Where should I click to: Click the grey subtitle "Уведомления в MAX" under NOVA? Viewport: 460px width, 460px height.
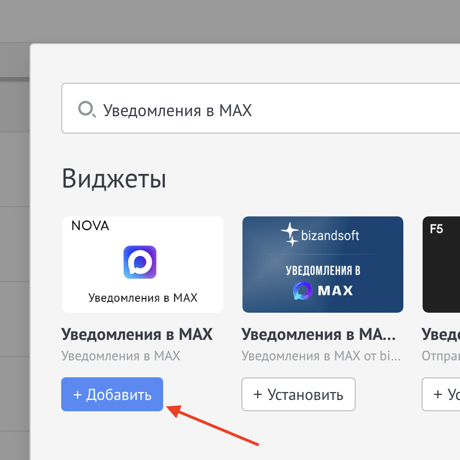[121, 356]
